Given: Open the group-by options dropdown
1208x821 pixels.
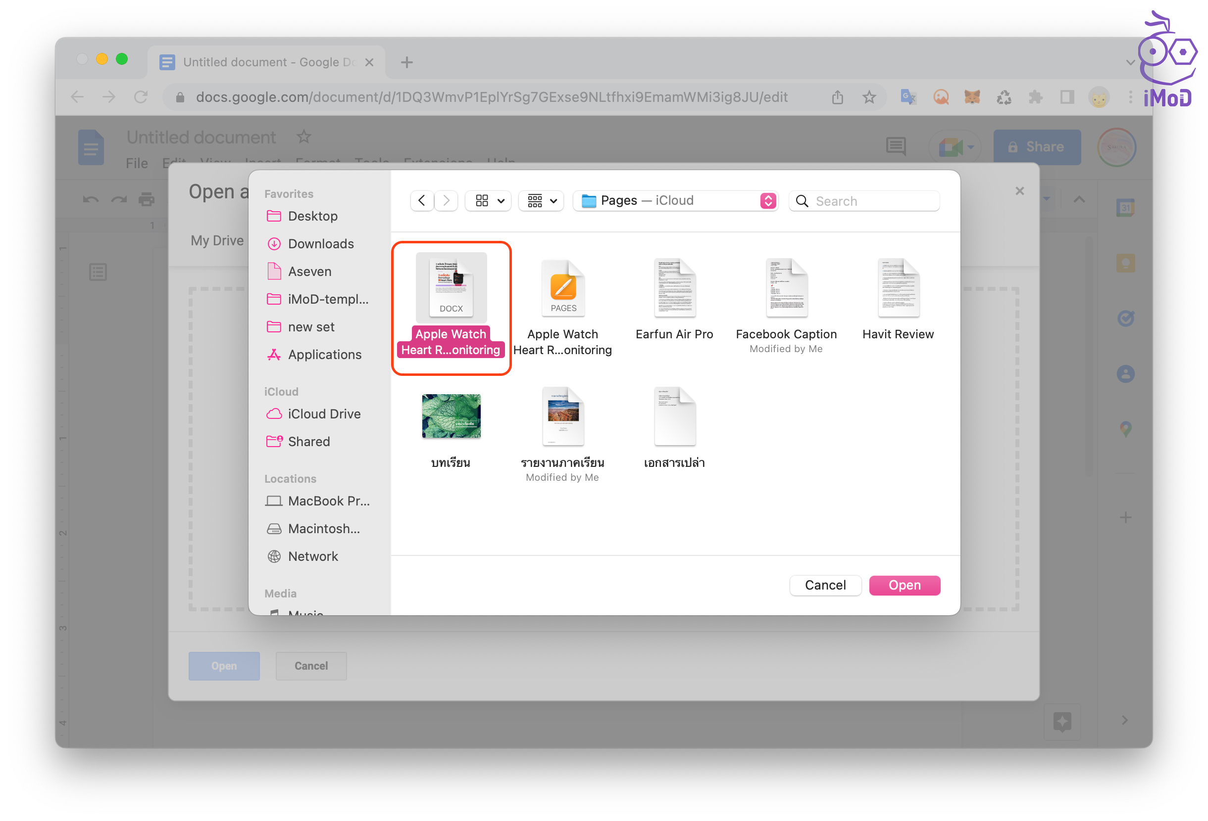Looking at the screenshot, I should [541, 200].
